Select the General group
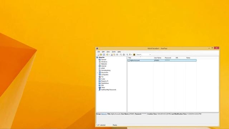229x129 pixels. (x=104, y=60)
